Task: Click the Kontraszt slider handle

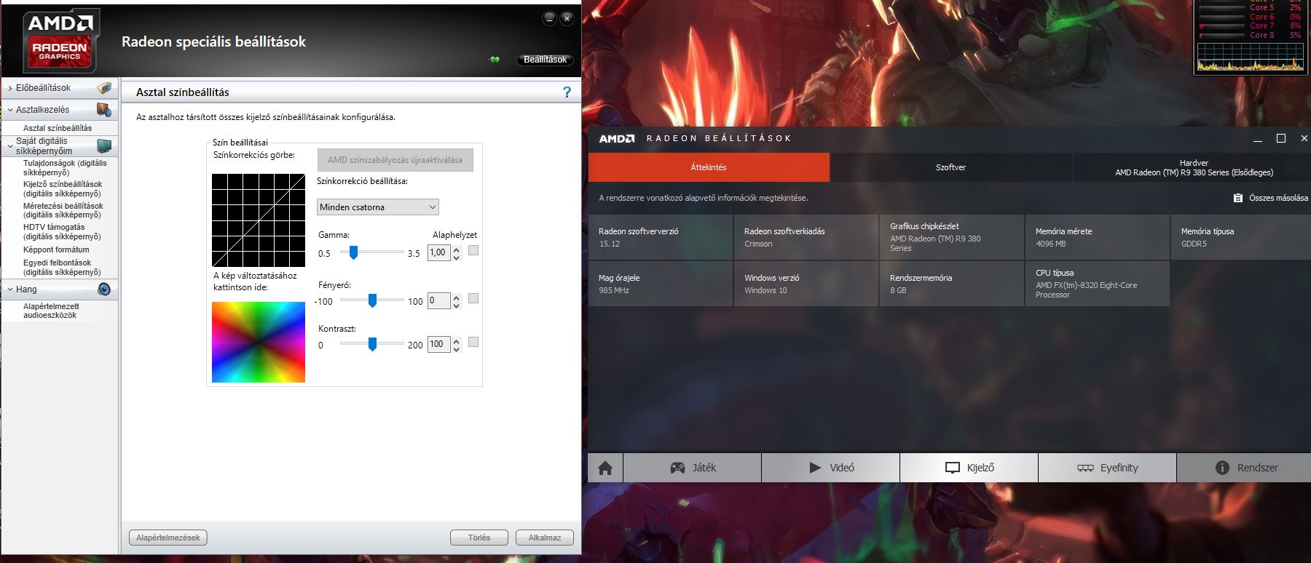Action: (x=372, y=343)
